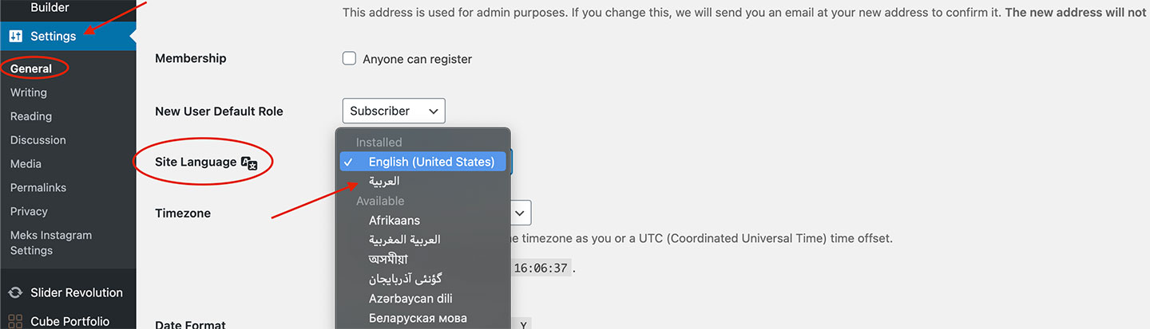Choose Afrikaans from the language list
Image resolution: width=1150 pixels, height=329 pixels.
pos(395,220)
